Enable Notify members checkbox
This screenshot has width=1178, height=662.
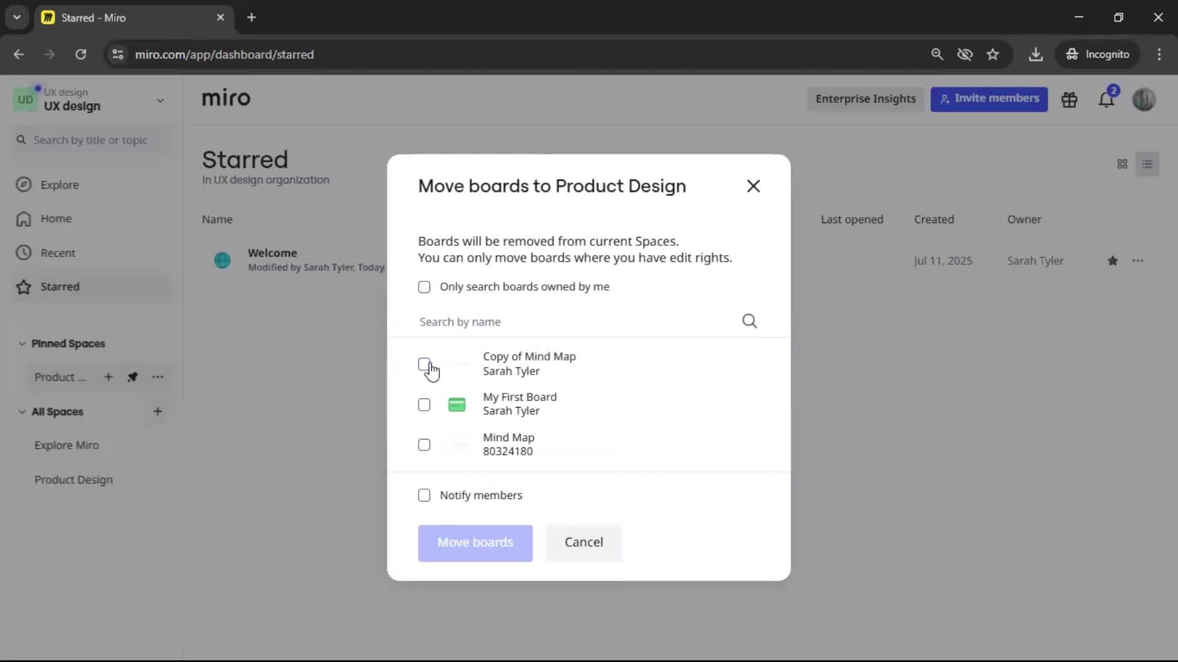pos(424,495)
